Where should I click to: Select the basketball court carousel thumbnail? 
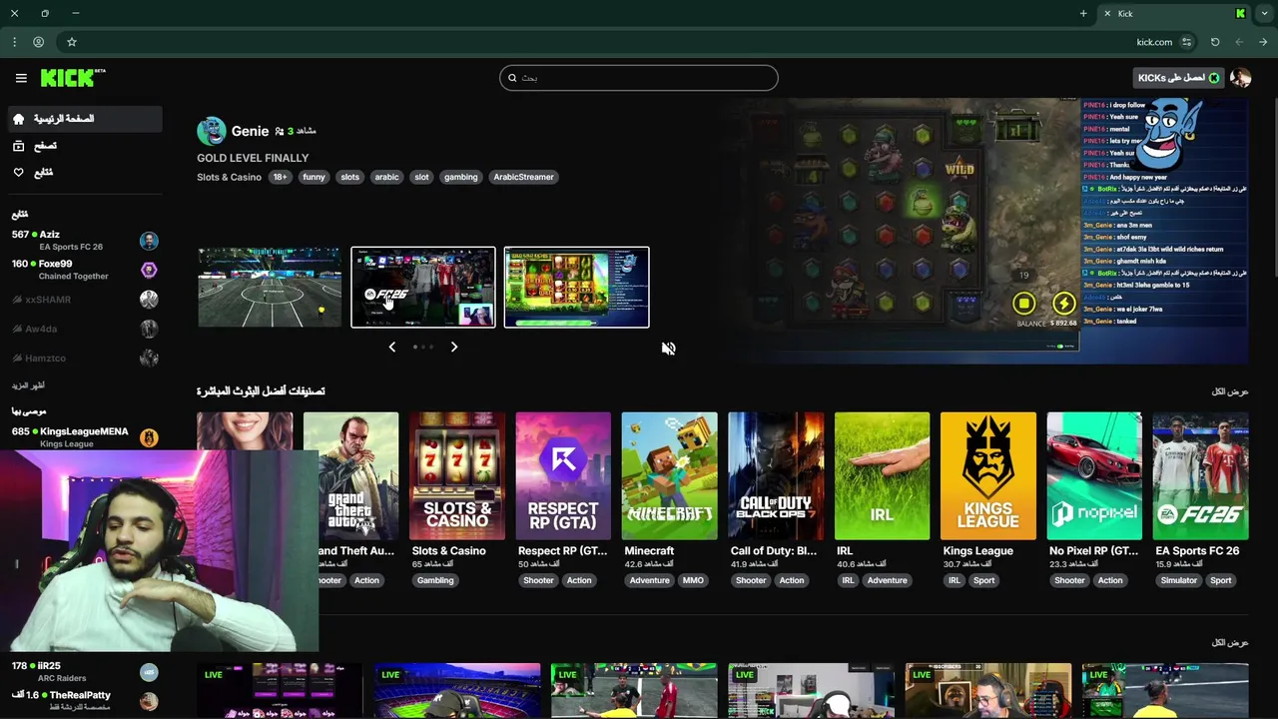pyautogui.click(x=270, y=288)
